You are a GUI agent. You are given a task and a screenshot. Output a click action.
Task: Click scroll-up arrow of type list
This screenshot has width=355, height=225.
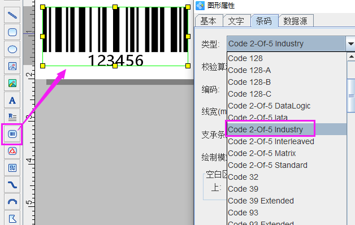[x=351, y=57]
